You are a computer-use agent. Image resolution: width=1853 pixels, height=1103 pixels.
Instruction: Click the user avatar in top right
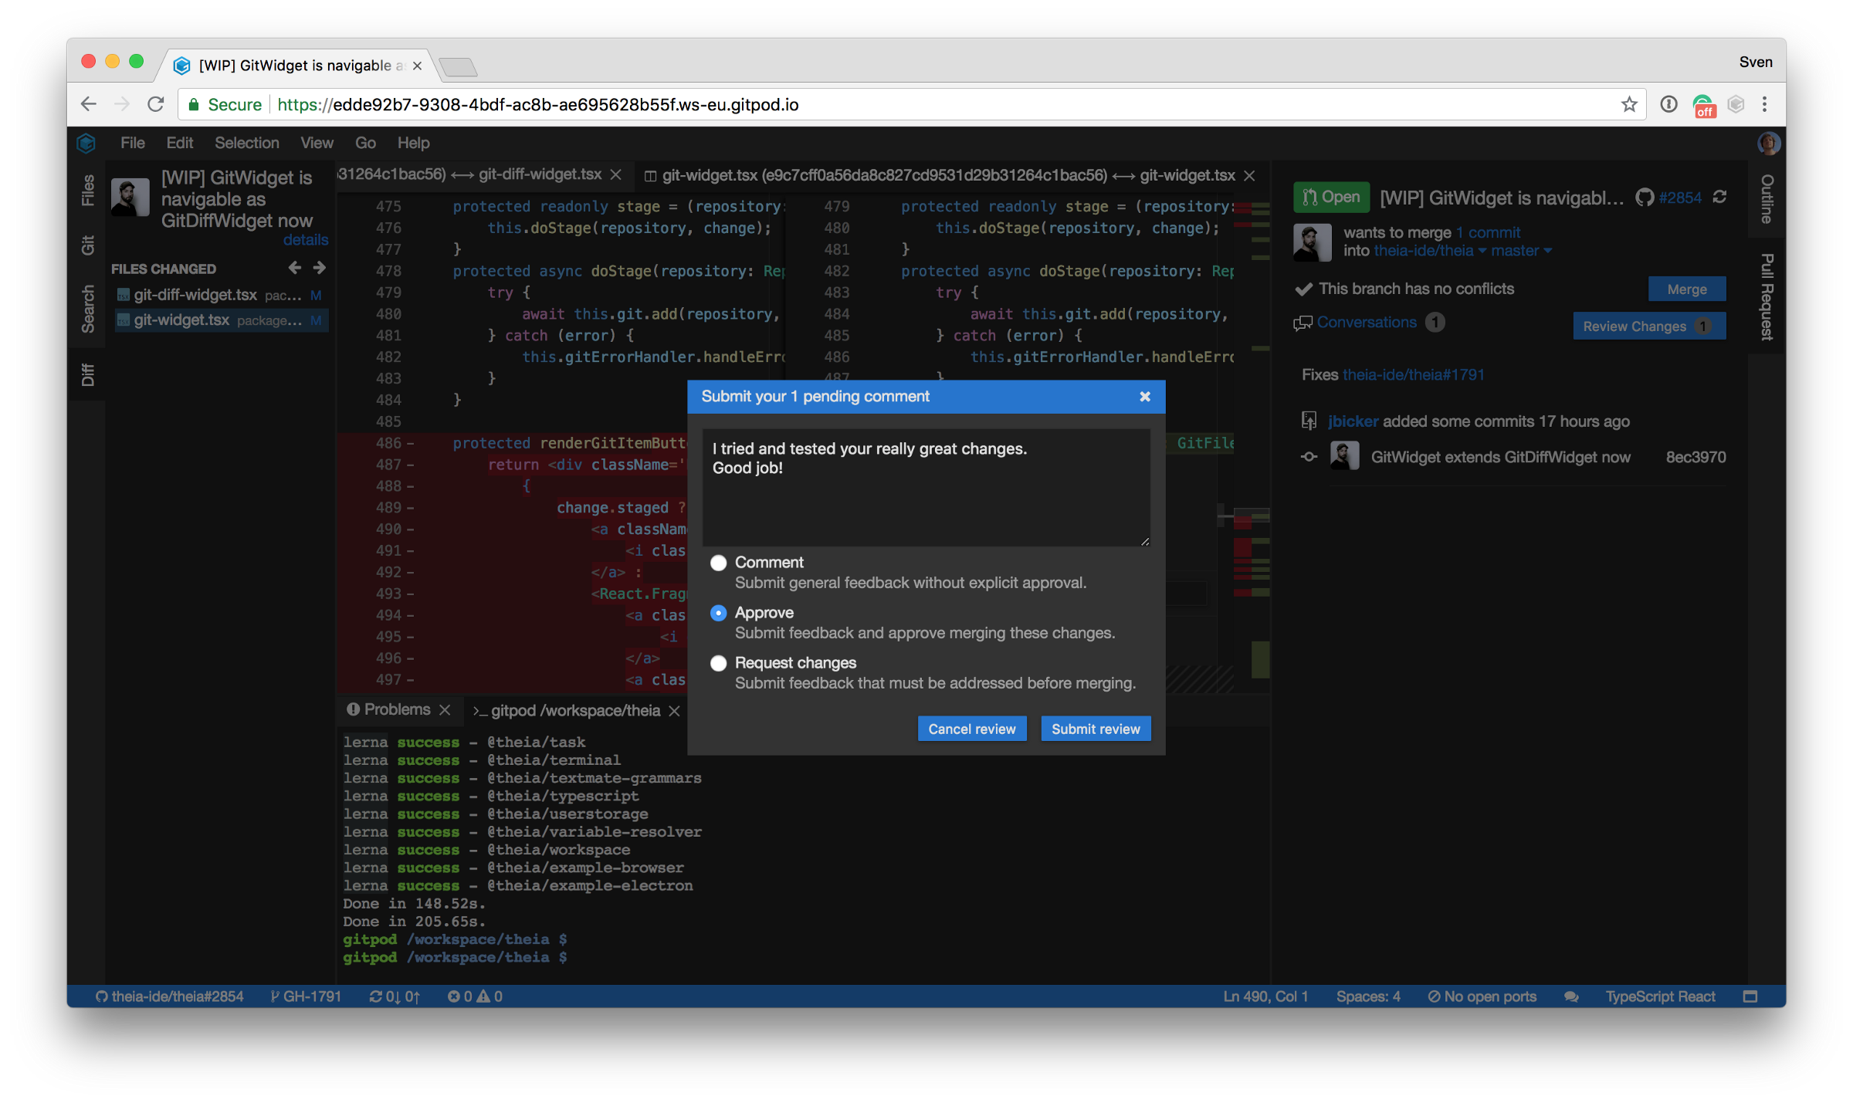(x=1768, y=144)
